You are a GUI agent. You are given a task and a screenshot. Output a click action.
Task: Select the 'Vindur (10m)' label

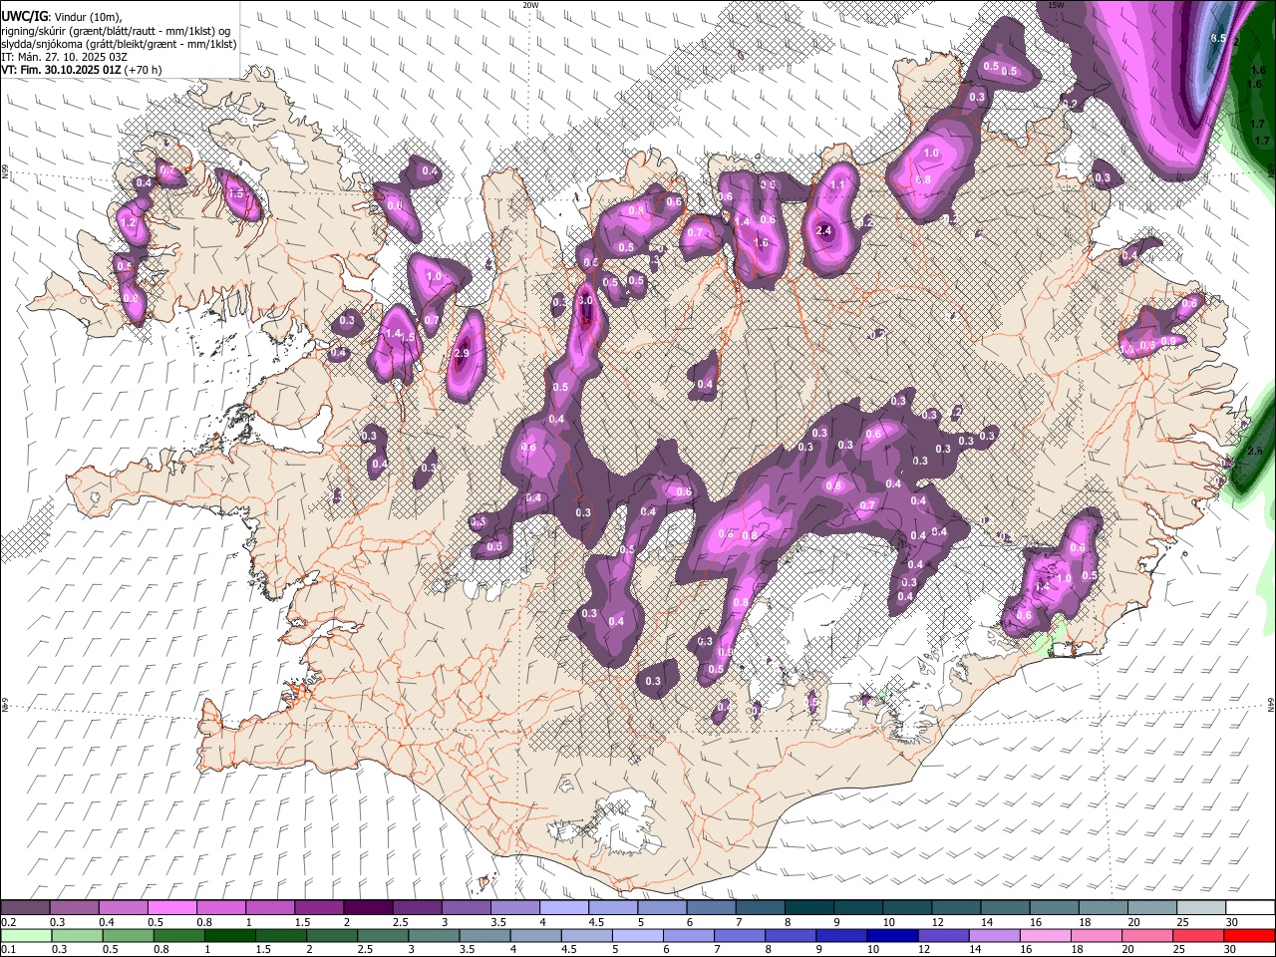(86, 17)
